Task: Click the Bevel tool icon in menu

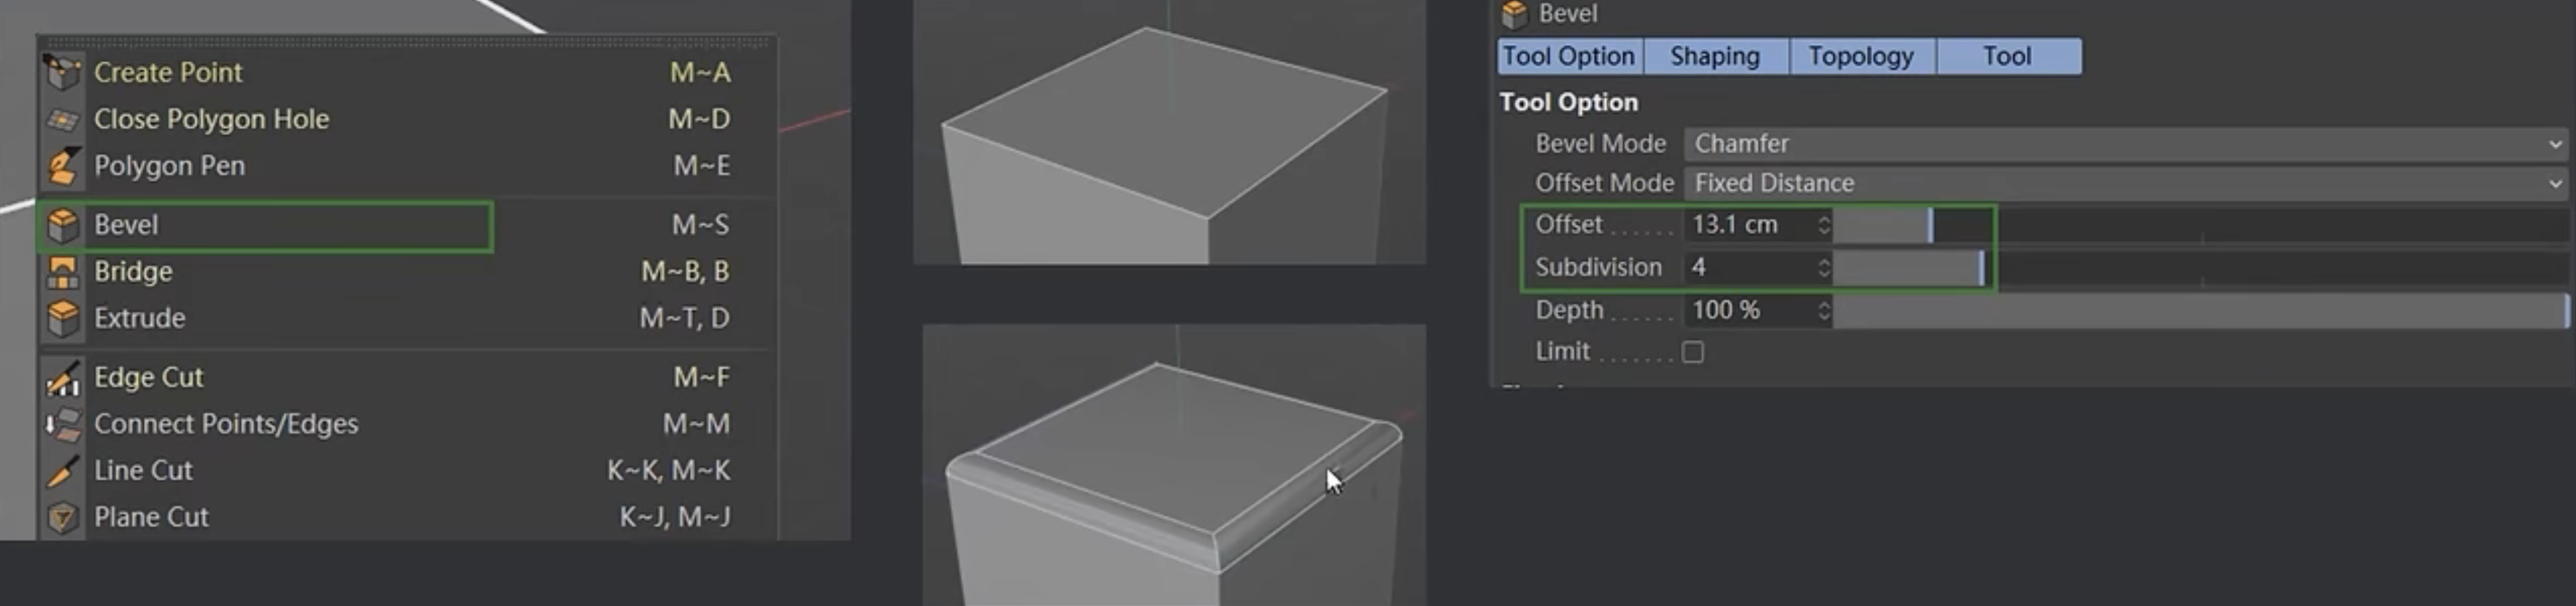Action: point(63,225)
